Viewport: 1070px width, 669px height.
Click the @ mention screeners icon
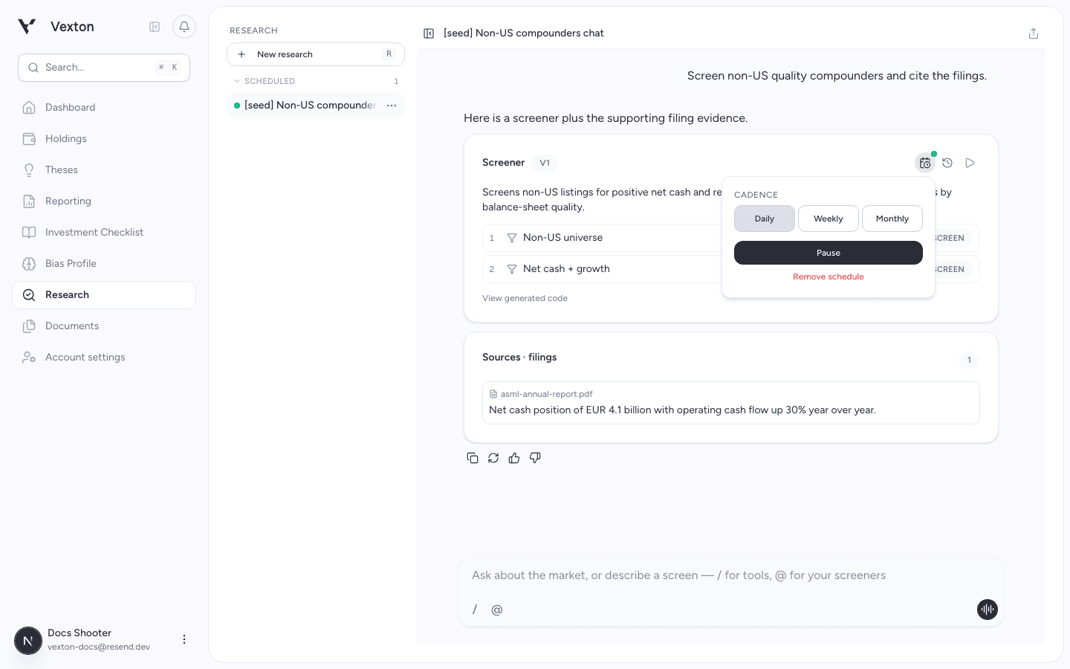497,610
